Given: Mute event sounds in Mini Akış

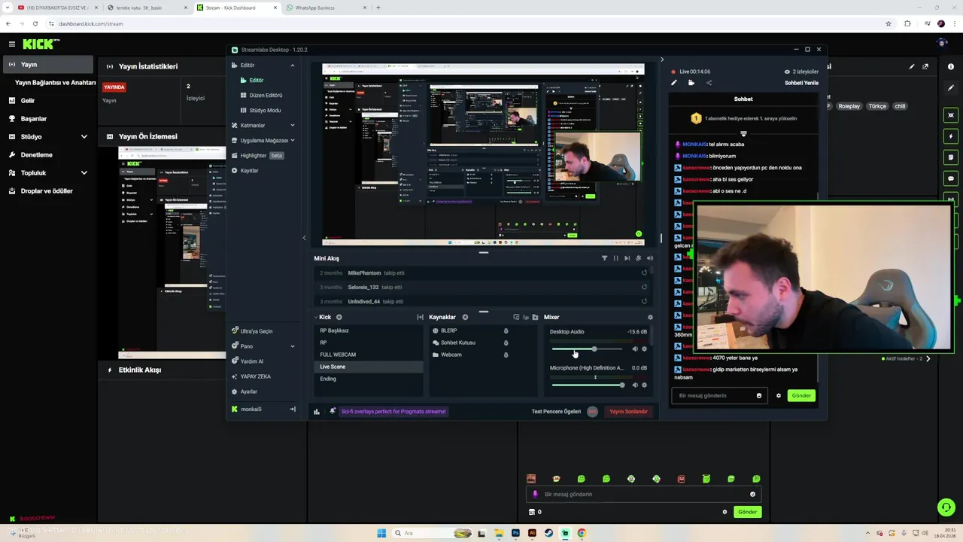Looking at the screenshot, I should [x=649, y=258].
